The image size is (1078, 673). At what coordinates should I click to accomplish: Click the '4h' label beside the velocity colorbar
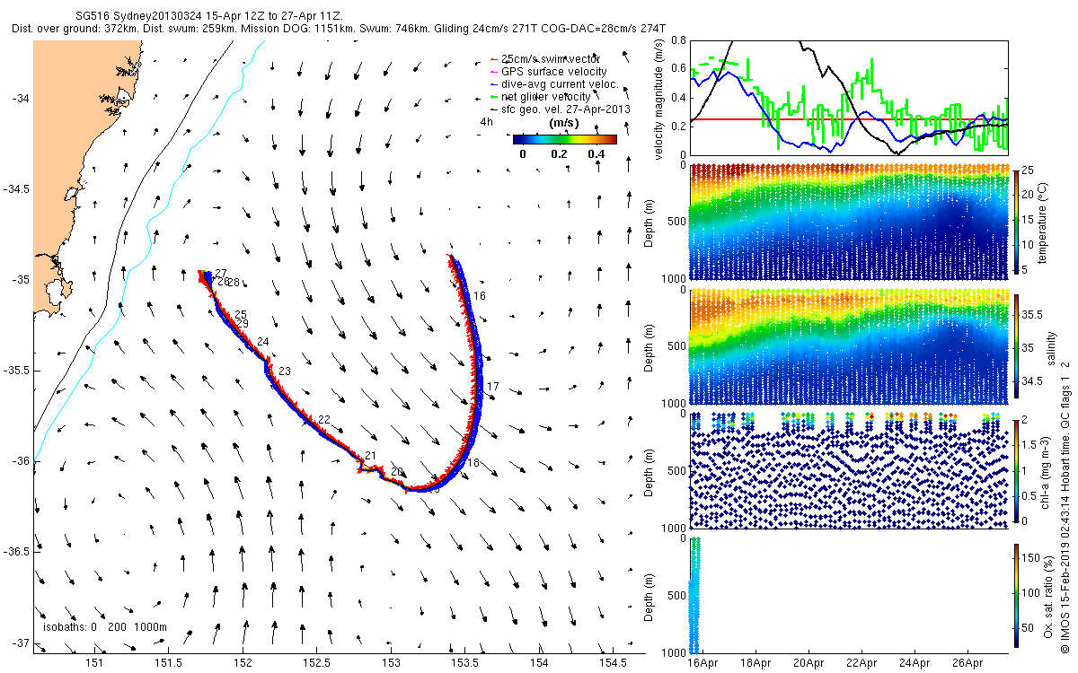(x=488, y=121)
